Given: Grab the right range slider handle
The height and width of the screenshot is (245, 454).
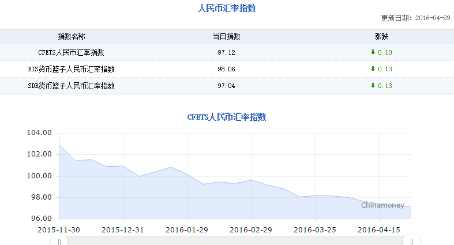Looking at the screenshot, I should coord(411,242).
